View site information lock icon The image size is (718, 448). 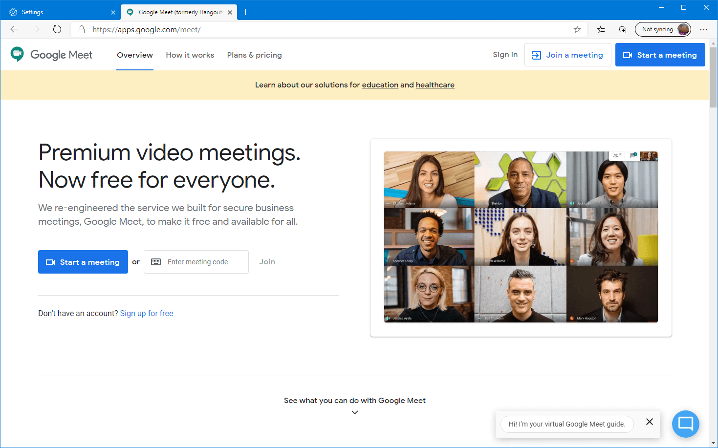(82, 30)
